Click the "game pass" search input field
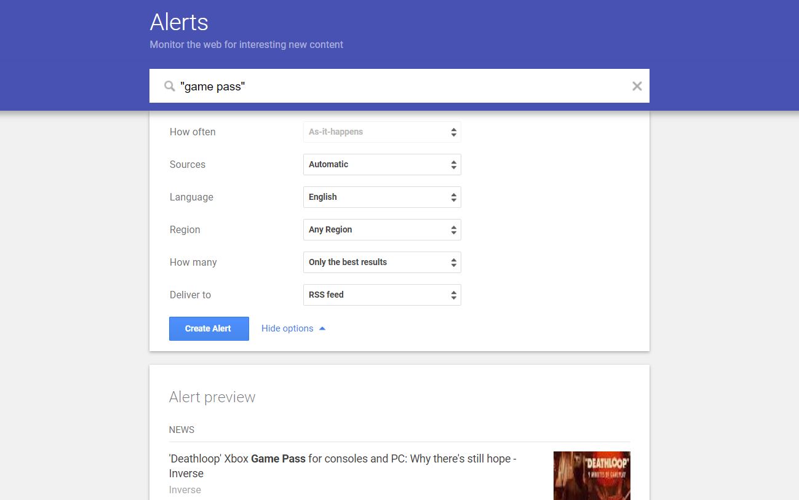The image size is (799, 500). (400, 86)
